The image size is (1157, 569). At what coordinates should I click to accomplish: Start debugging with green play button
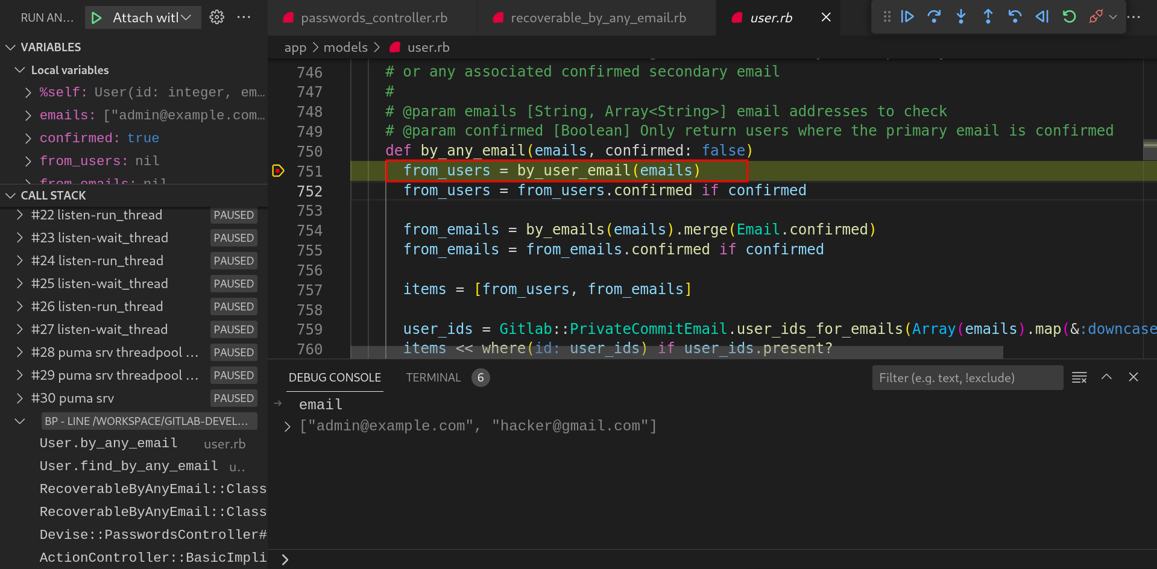tap(96, 18)
